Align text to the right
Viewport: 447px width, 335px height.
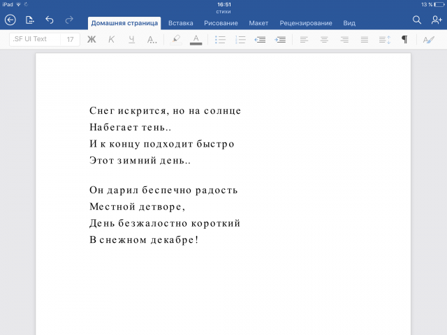pyautogui.click(x=344, y=39)
